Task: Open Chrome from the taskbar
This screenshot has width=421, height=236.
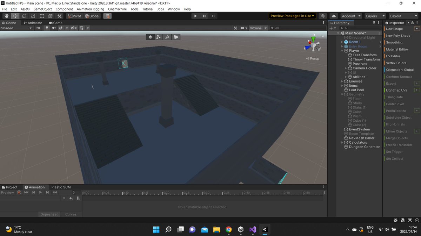Action: tap(229, 229)
